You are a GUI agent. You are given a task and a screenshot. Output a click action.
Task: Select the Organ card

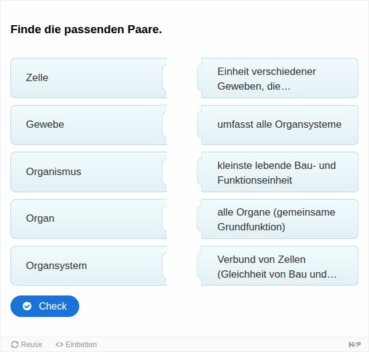click(89, 219)
